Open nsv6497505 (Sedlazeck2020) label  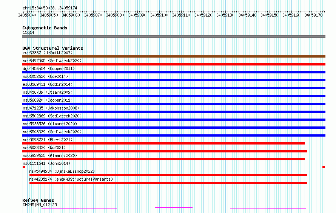(52, 61)
